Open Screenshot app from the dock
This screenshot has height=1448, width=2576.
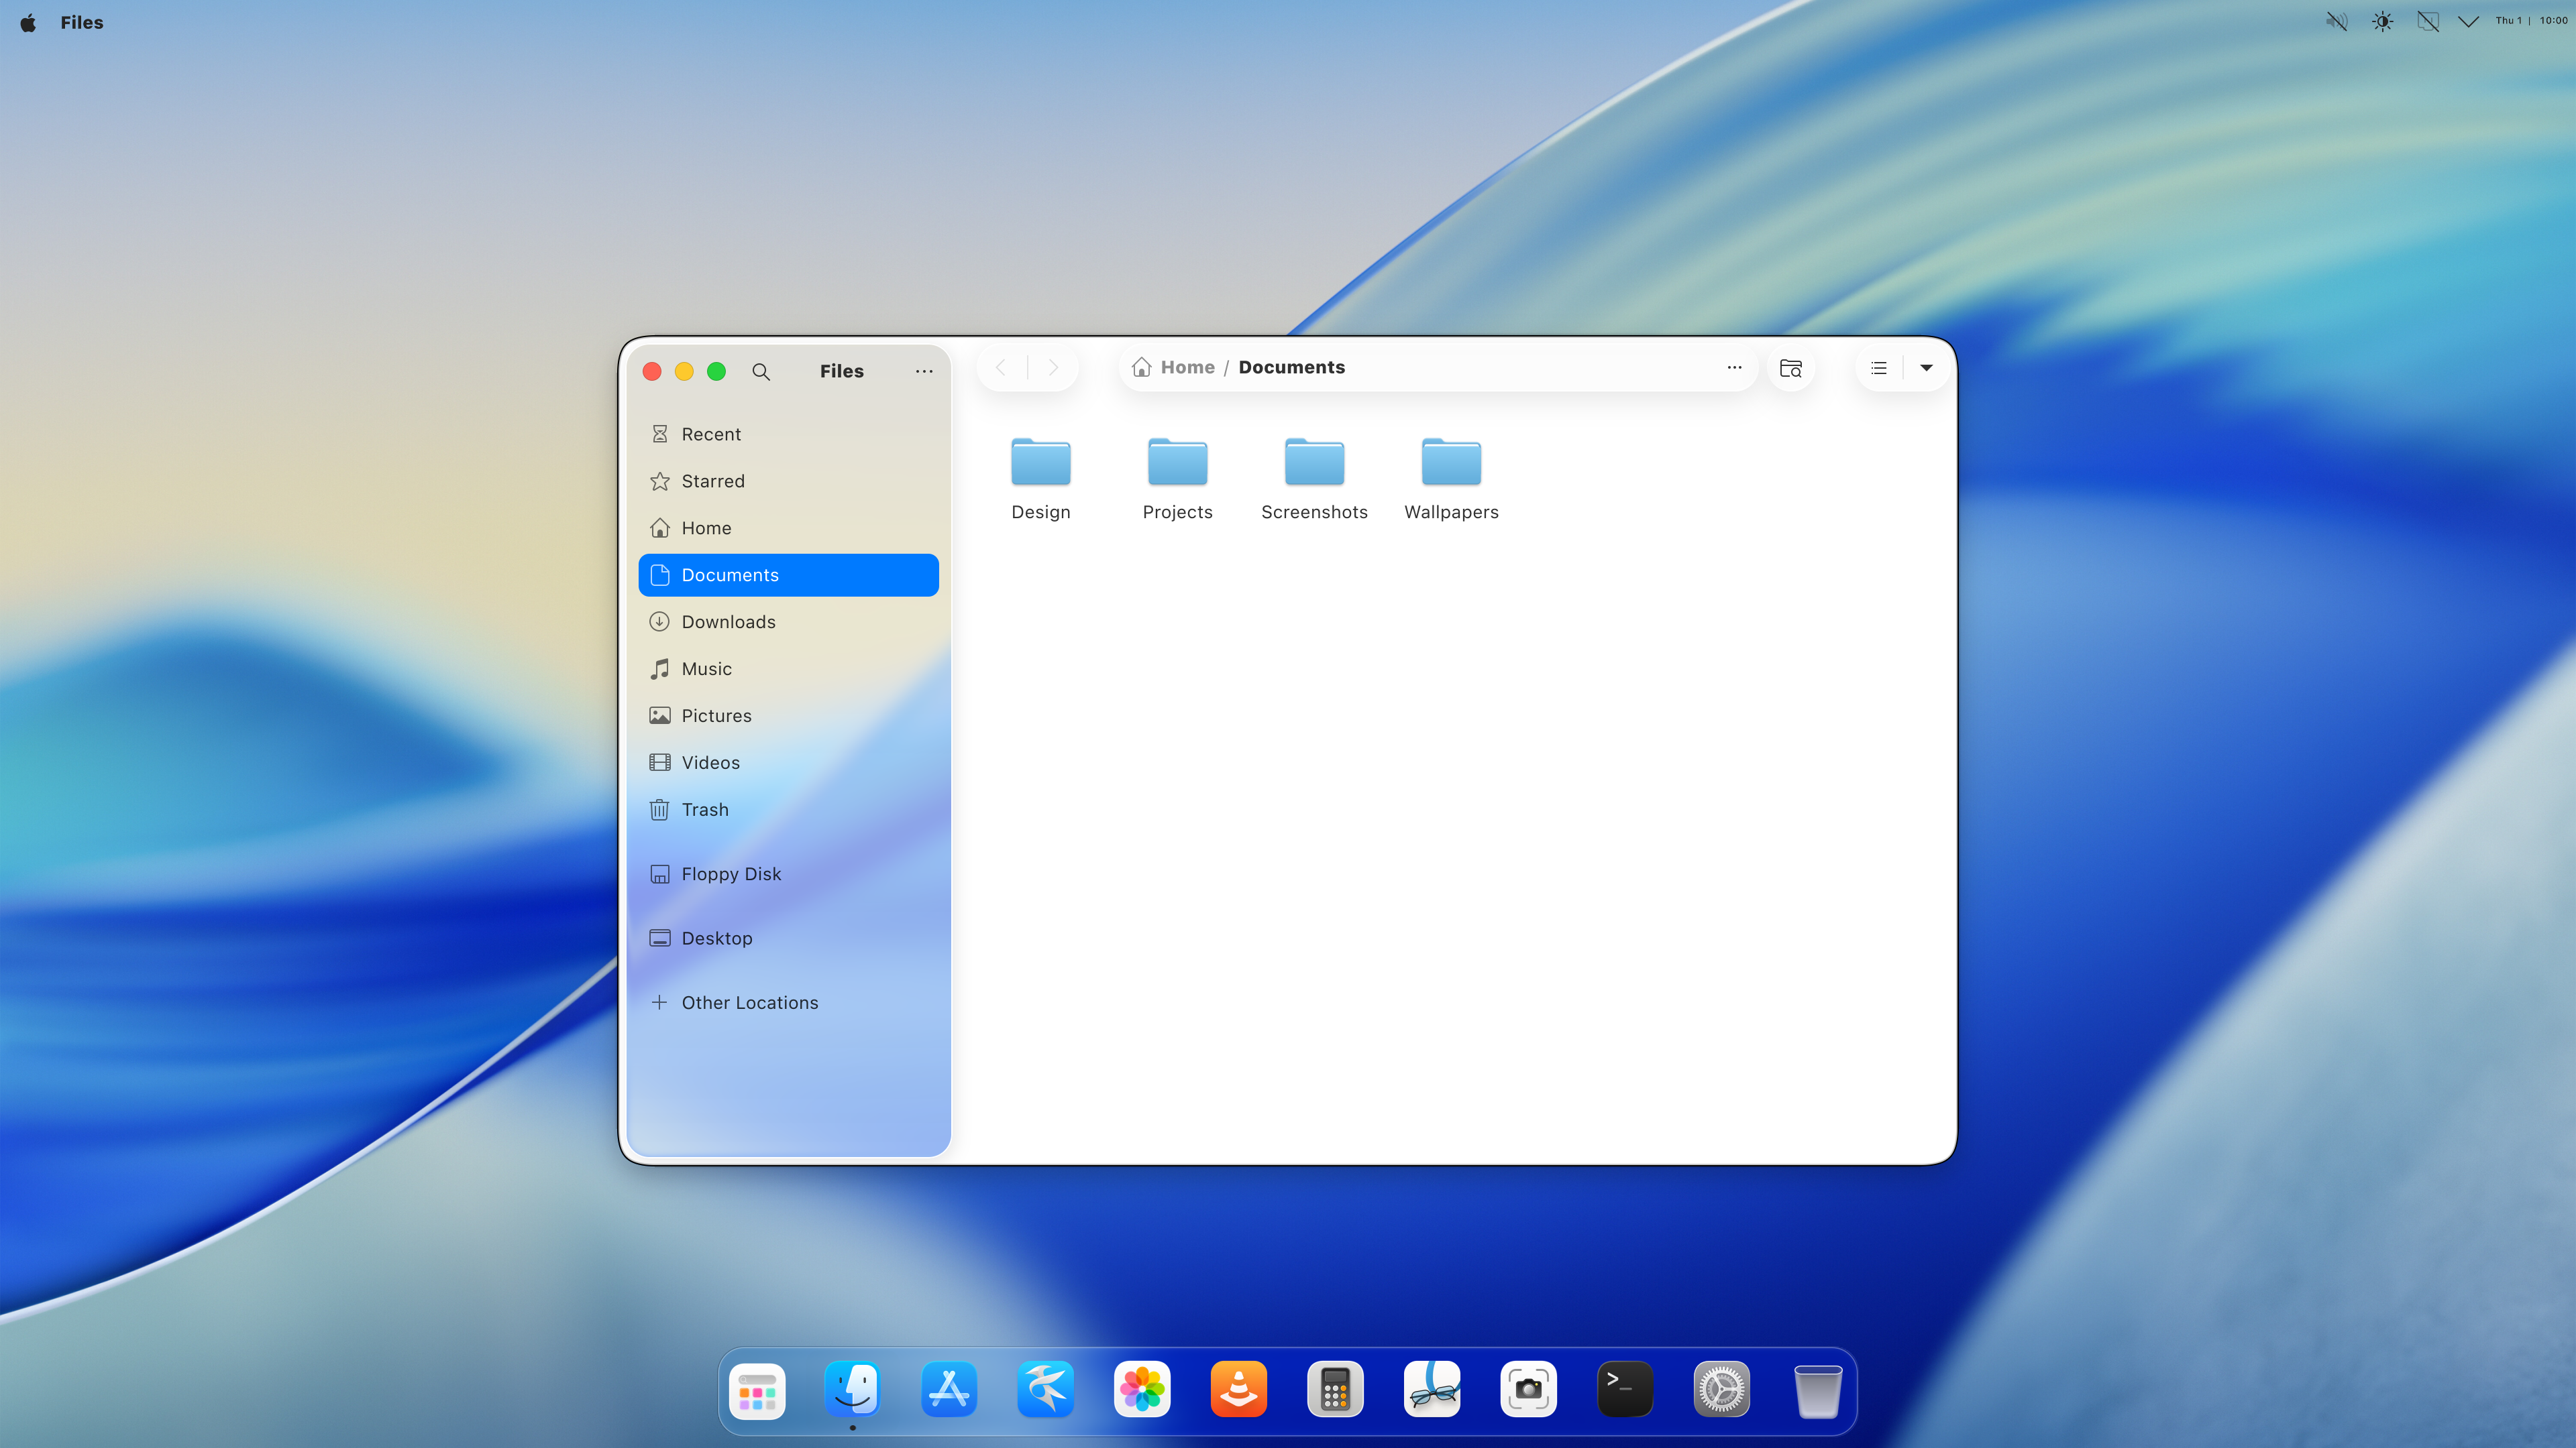(x=1528, y=1390)
